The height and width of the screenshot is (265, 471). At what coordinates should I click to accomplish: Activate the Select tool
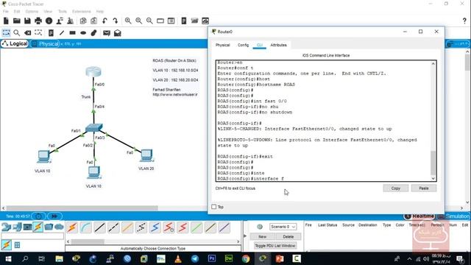[x=6, y=32]
